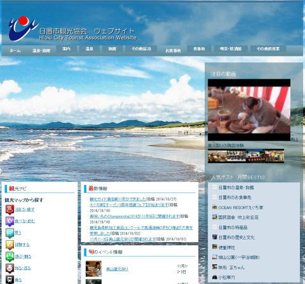Click the 小松帯刀 small thumbnail icon
305x284 pixels.
click(215, 277)
